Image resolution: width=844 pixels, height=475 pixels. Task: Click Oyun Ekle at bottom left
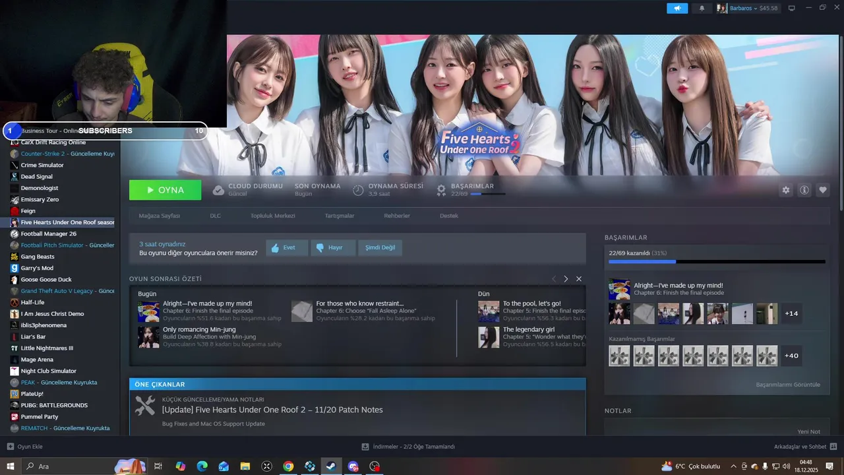click(25, 447)
